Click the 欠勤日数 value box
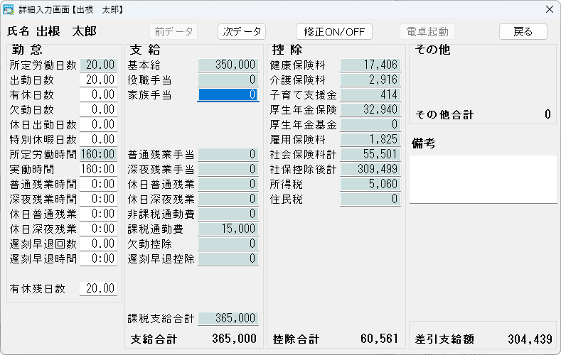 (98, 109)
